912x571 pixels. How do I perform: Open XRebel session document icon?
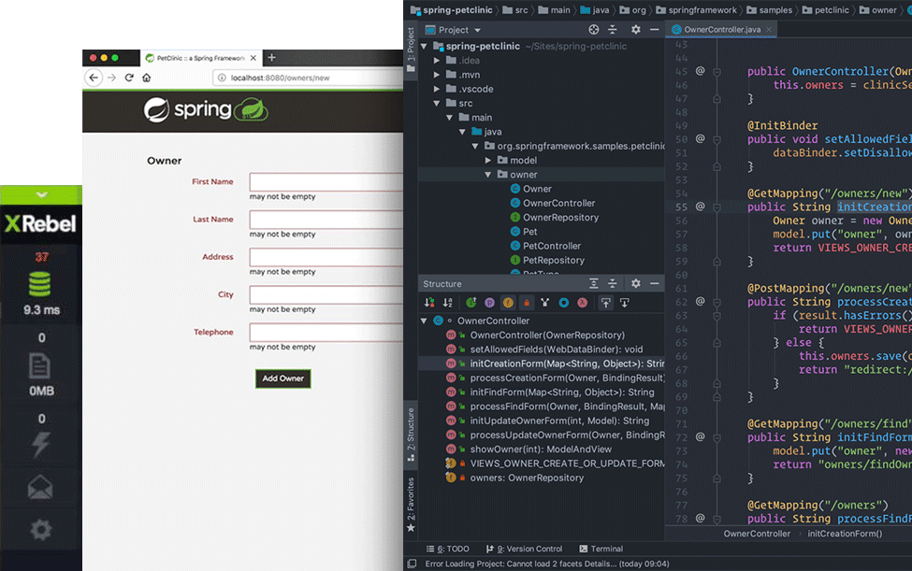pos(39,366)
